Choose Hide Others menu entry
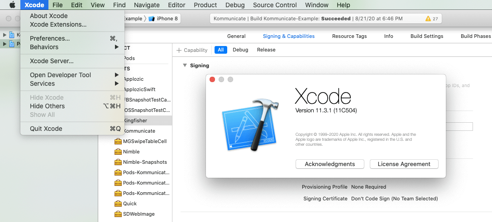 72,106
